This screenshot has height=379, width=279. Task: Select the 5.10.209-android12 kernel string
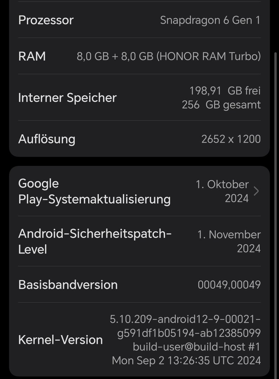[185, 319]
